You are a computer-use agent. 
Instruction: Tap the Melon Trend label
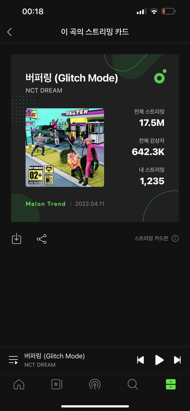(x=46, y=204)
